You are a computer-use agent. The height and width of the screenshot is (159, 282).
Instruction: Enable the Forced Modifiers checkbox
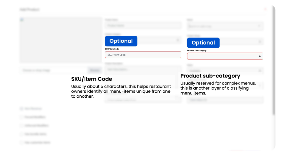pos(21,117)
